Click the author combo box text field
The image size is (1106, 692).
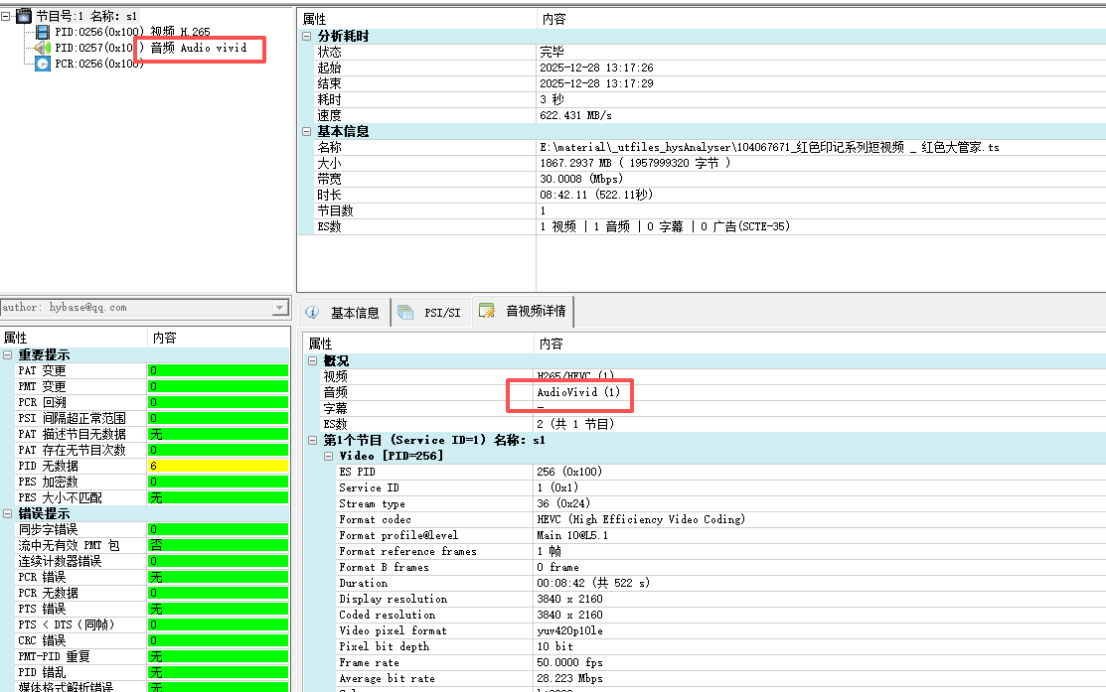click(x=136, y=307)
